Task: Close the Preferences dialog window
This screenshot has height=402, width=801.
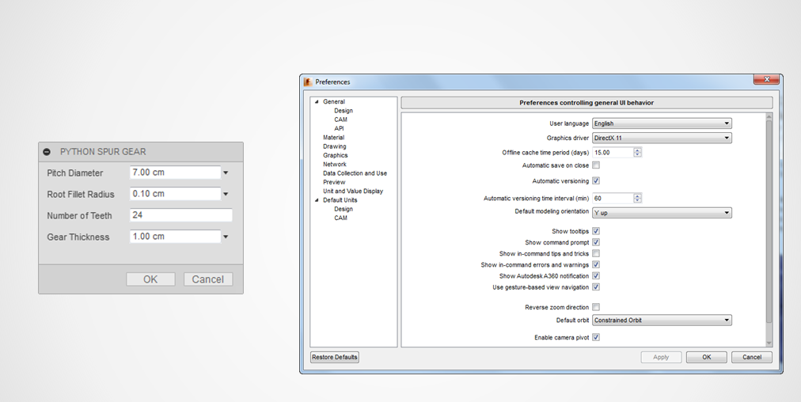Action: point(765,80)
